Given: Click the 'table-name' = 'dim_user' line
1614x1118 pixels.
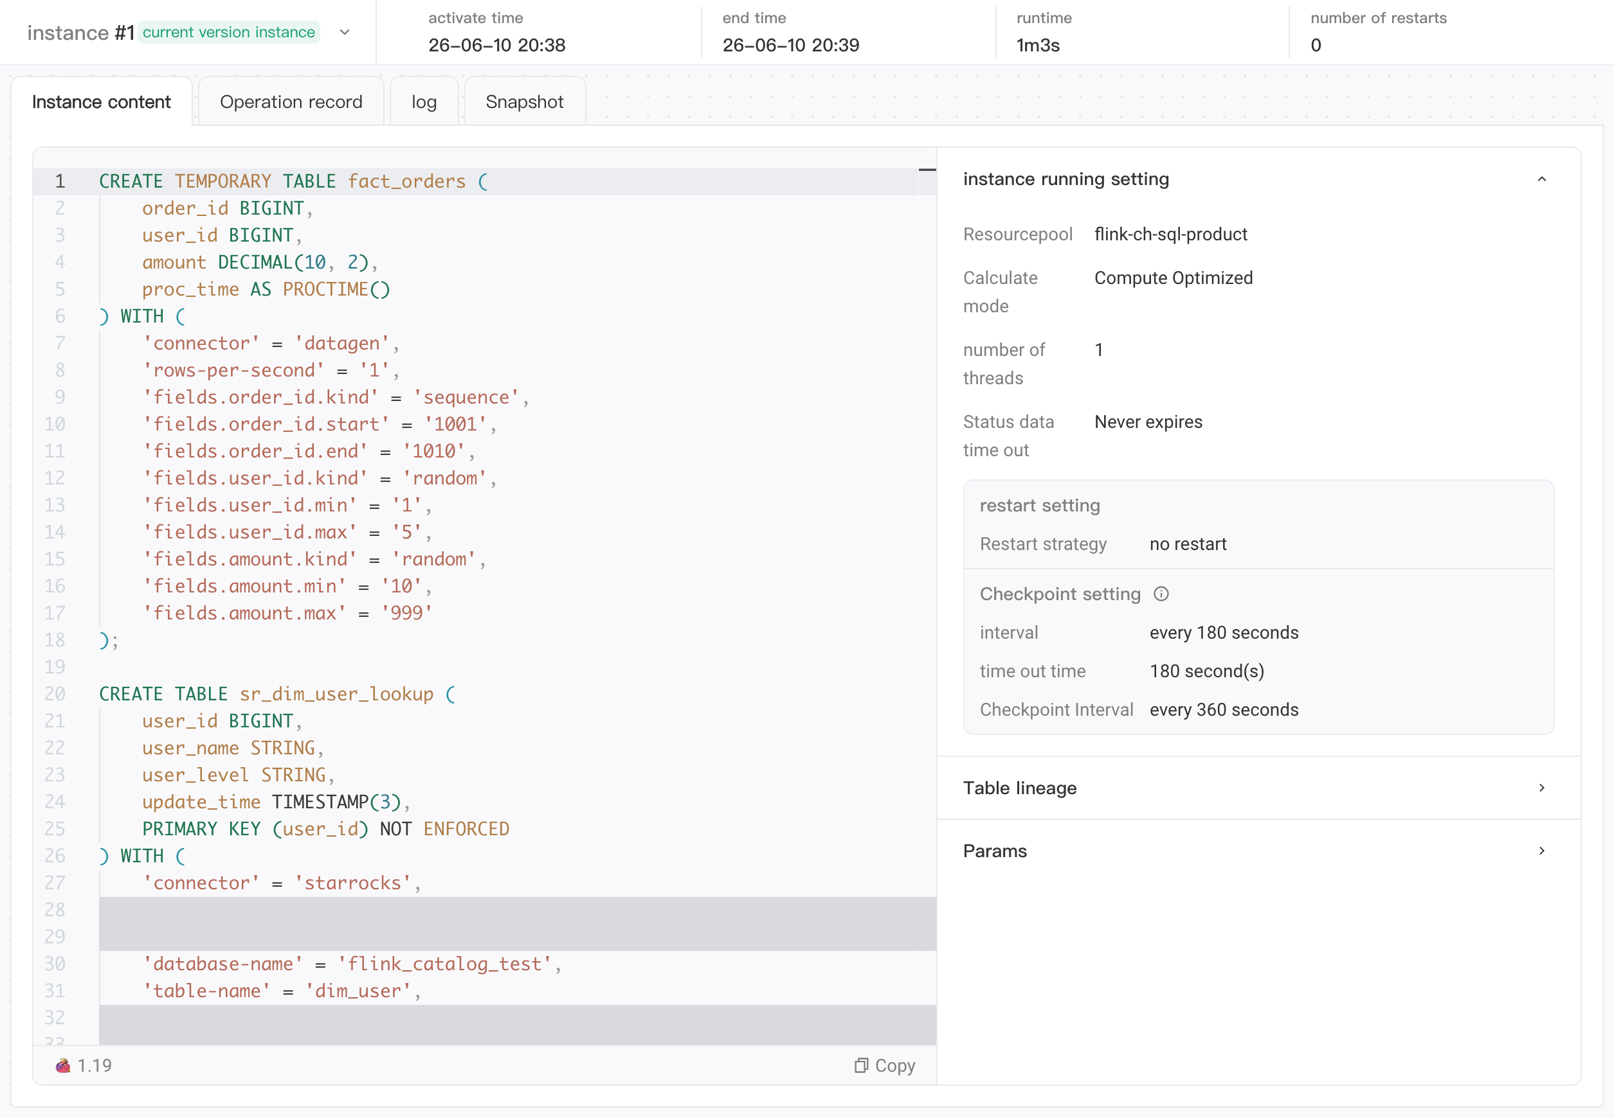Looking at the screenshot, I should pos(281,991).
